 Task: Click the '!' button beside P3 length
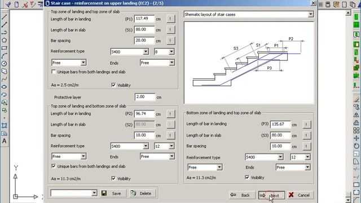coord(306,124)
